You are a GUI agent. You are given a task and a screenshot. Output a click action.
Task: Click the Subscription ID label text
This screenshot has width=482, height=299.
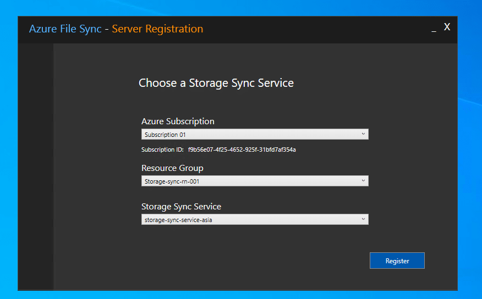click(x=158, y=149)
